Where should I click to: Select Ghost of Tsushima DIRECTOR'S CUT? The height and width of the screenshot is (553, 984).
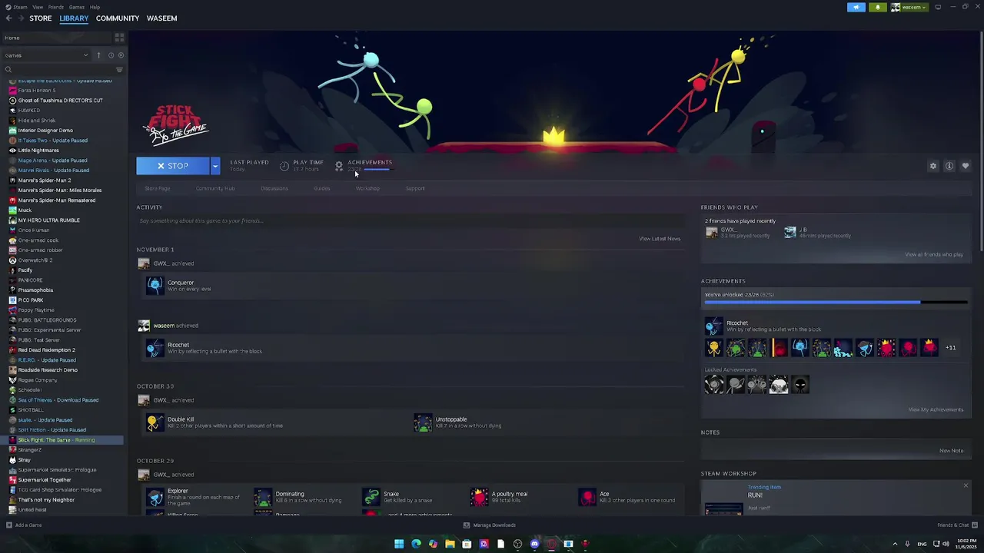tap(60, 101)
